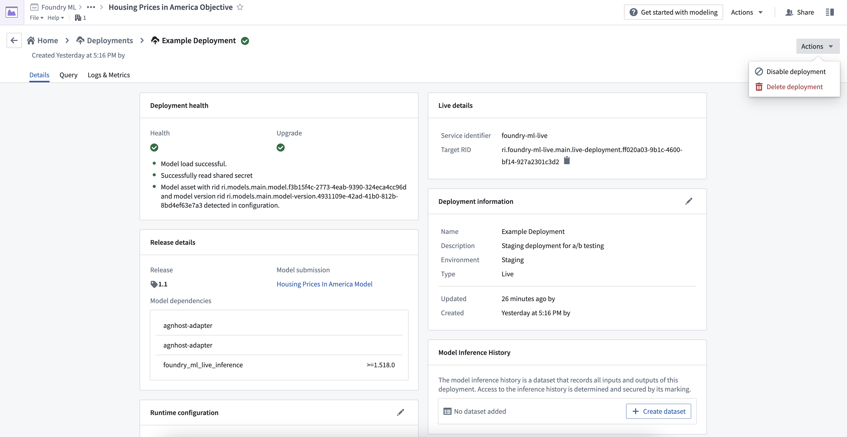Copy the Target RID to clipboard
The width and height of the screenshot is (847, 437).
click(x=567, y=161)
